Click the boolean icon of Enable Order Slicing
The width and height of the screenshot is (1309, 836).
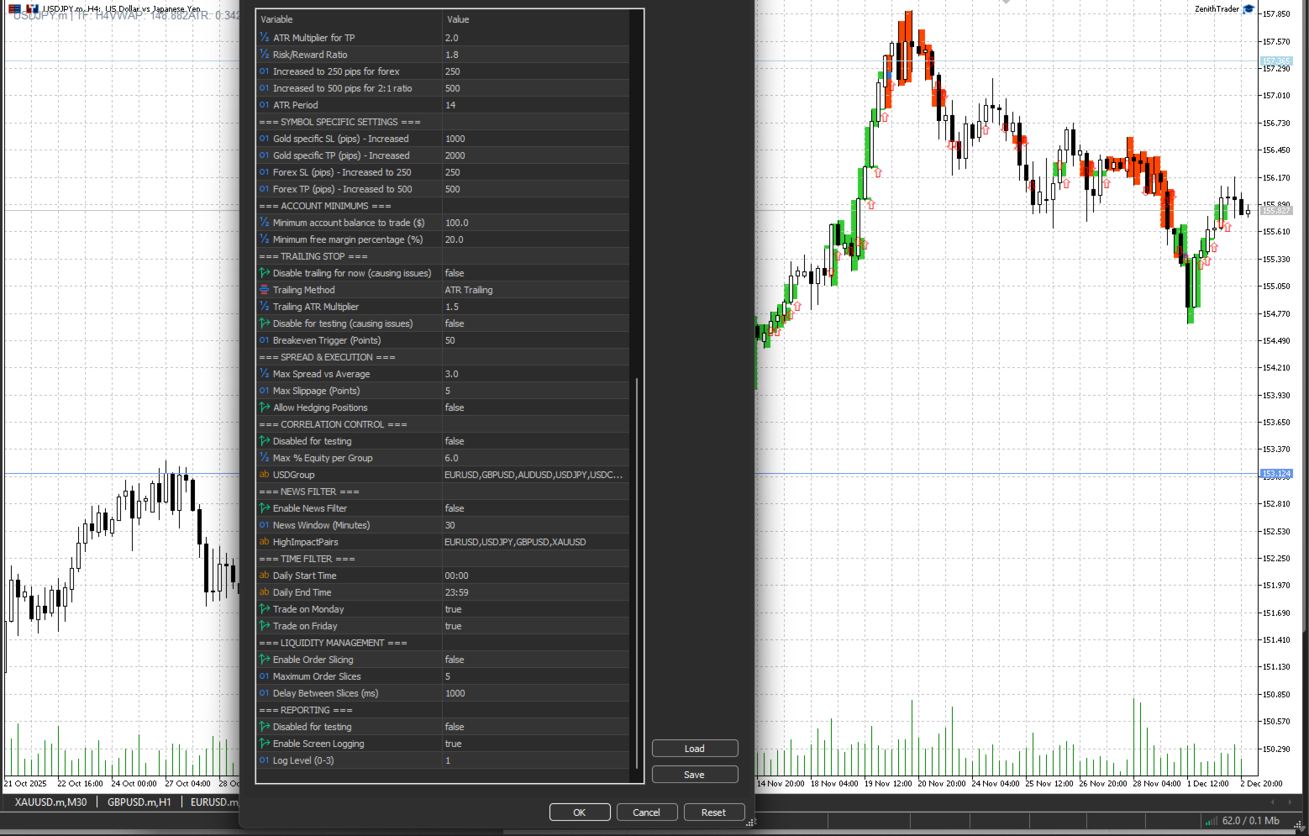pos(264,660)
